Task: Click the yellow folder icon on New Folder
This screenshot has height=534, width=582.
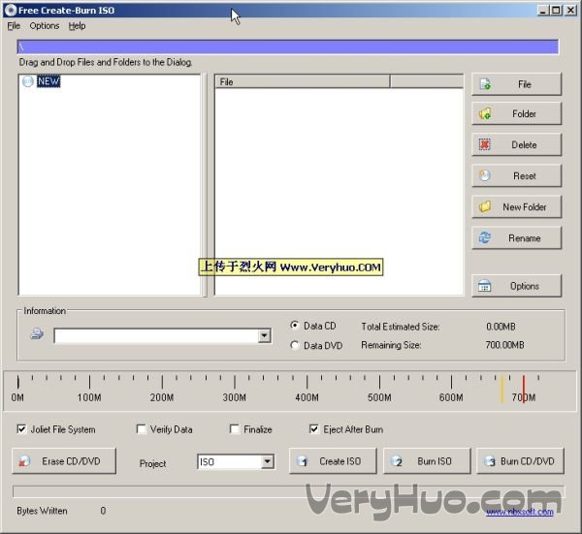Action: pyautogui.click(x=485, y=206)
